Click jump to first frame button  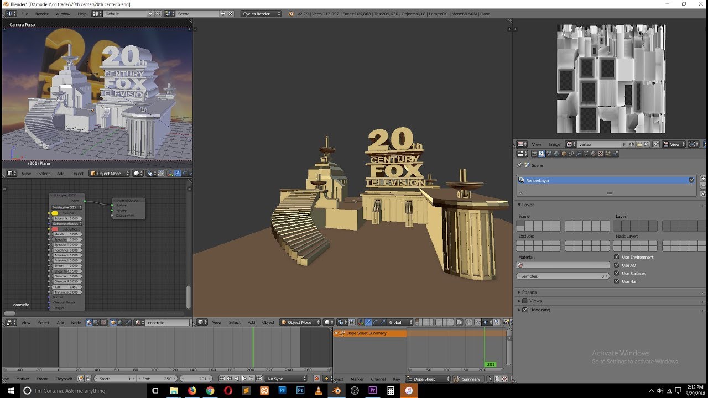pyautogui.click(x=222, y=379)
